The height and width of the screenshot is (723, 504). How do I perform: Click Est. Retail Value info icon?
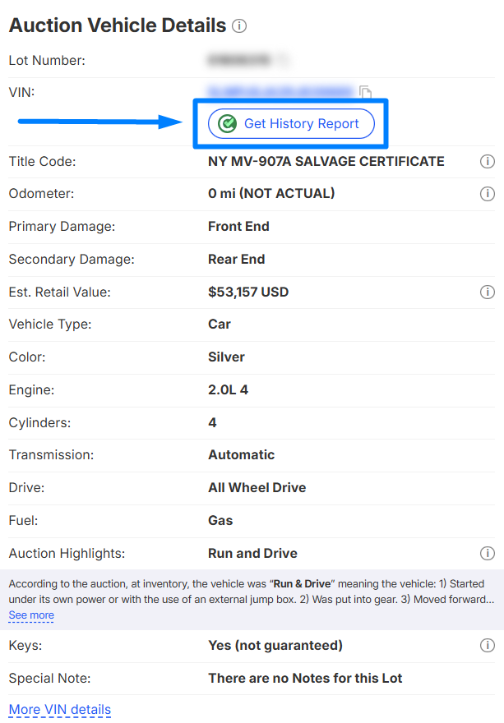(x=487, y=292)
